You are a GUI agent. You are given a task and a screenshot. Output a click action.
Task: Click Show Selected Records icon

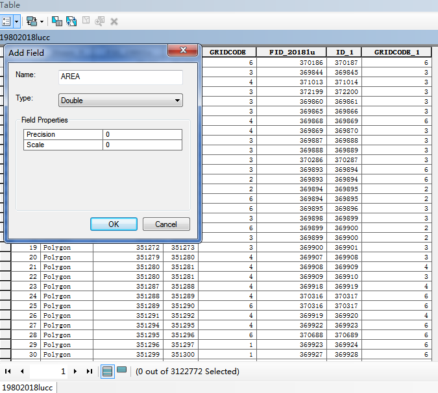point(121,370)
